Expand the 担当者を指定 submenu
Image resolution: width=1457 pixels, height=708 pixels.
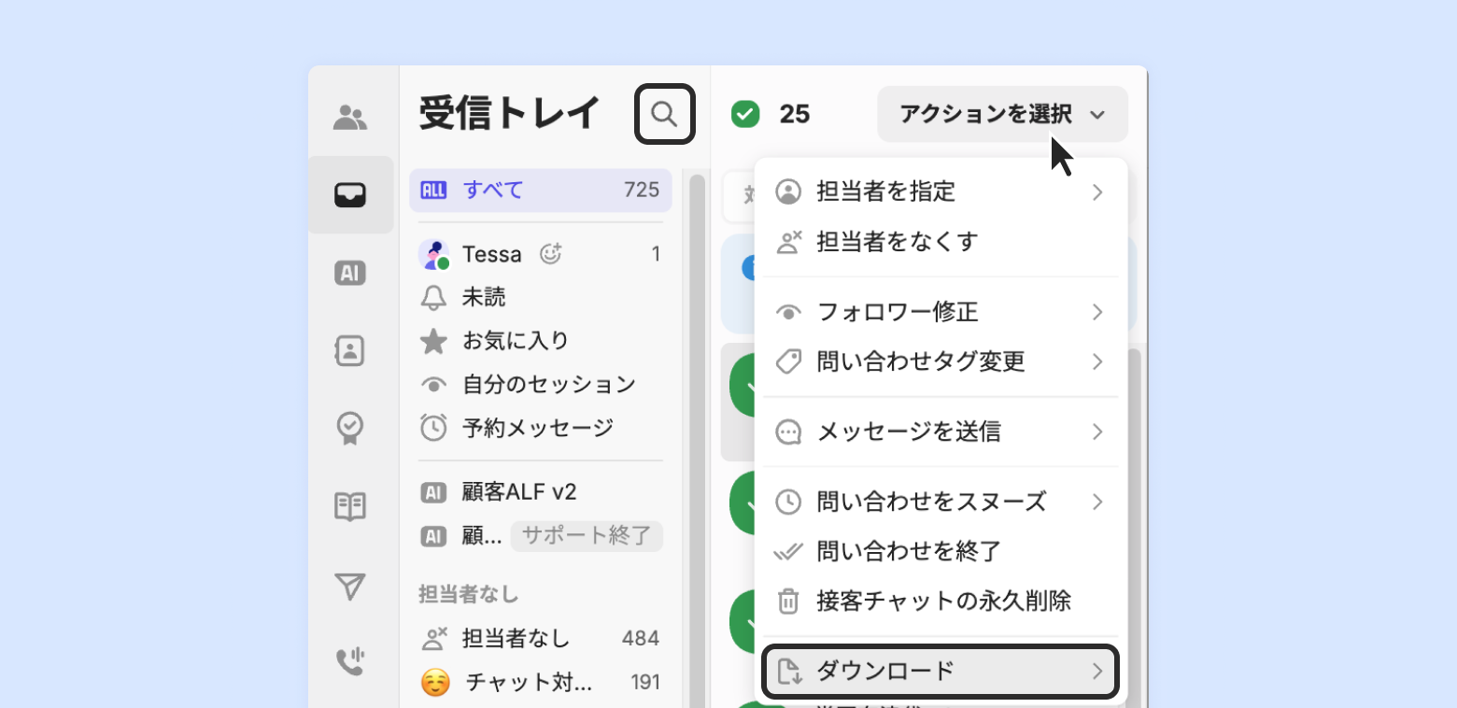pos(940,192)
